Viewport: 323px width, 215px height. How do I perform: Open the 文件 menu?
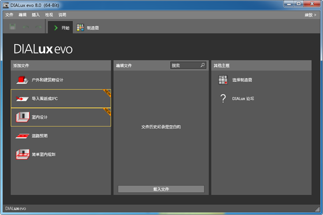click(x=9, y=15)
